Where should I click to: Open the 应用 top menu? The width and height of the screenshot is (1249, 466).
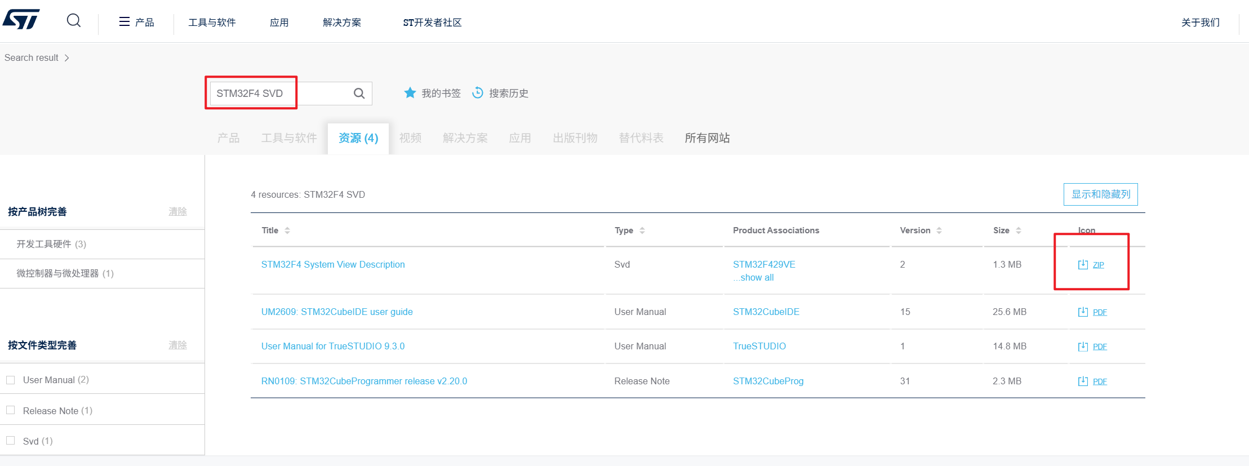(279, 23)
